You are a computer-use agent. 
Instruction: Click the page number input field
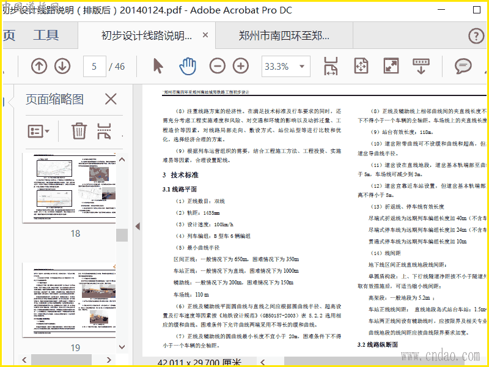[94, 66]
